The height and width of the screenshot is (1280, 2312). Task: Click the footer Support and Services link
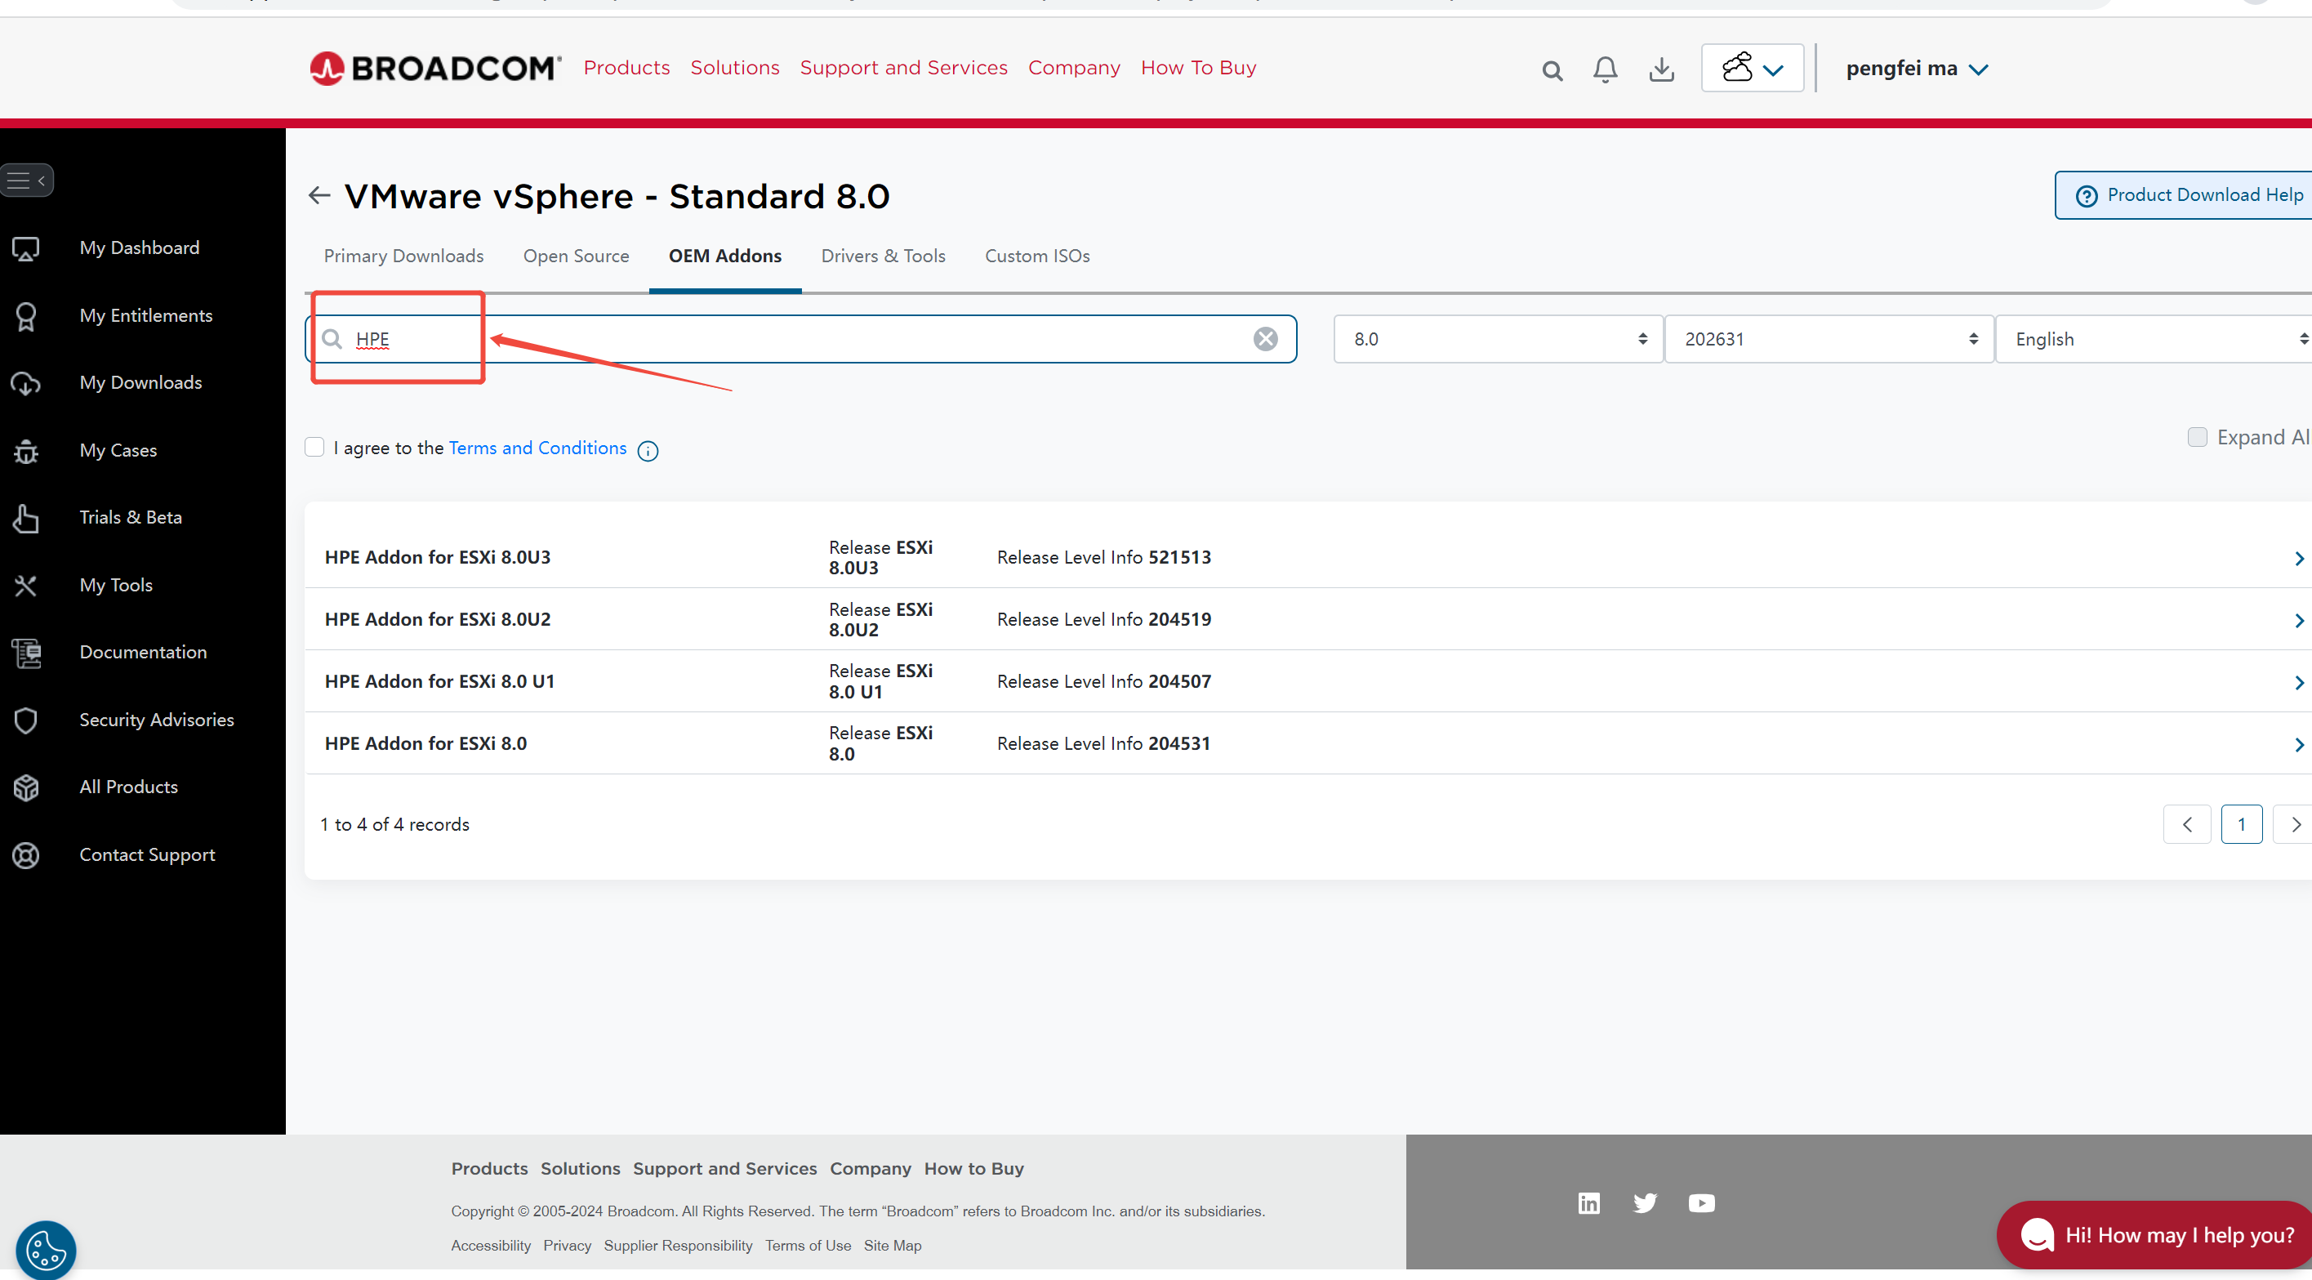point(724,1169)
